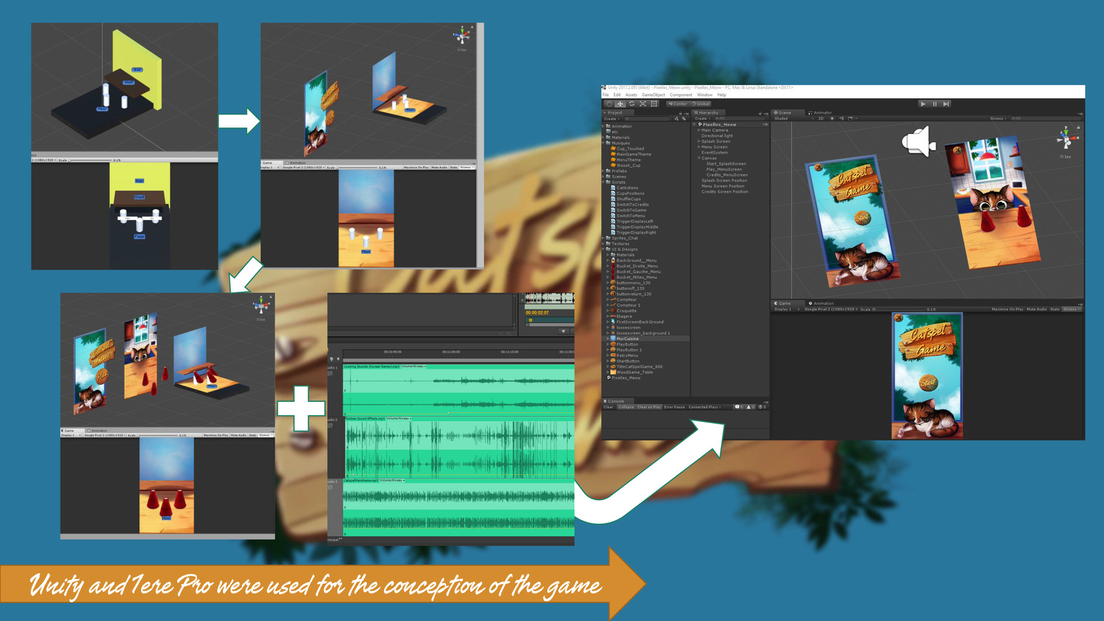
Task: Select the Rect transform tool
Action: 654,104
